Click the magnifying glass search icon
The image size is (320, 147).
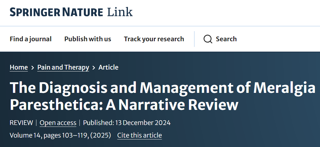(208, 39)
